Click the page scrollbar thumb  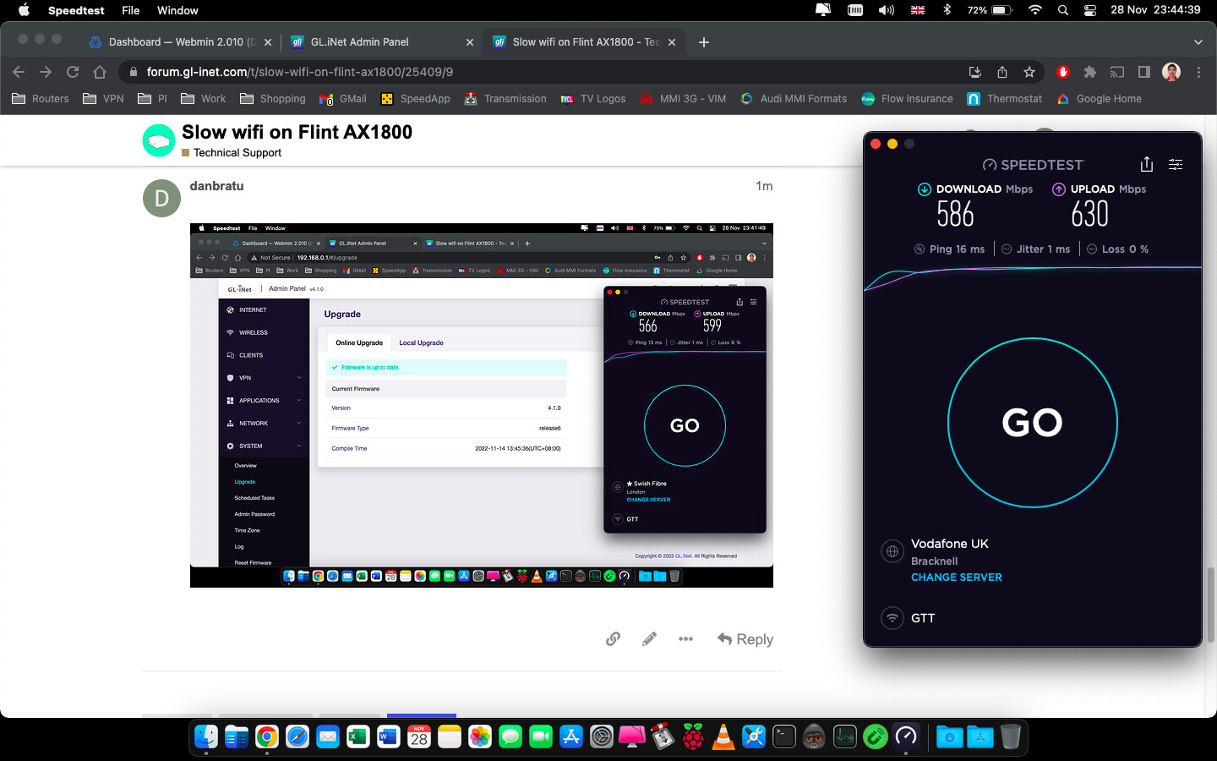1211,606
